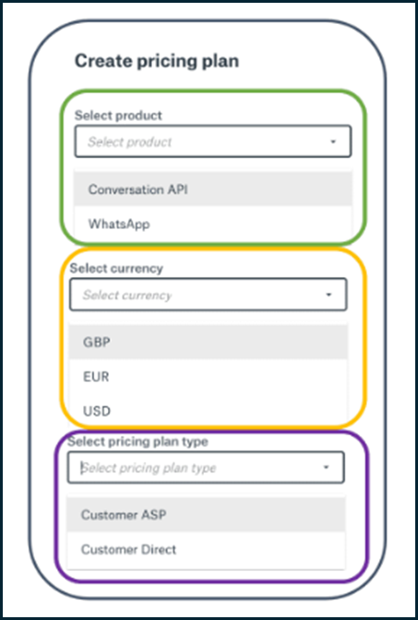Open the Select product combo box
The height and width of the screenshot is (620, 418).
pos(213,141)
